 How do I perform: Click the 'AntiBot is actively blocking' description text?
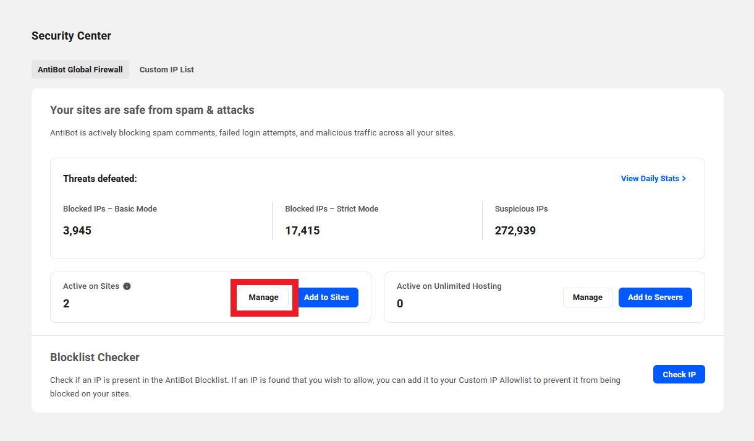253,133
